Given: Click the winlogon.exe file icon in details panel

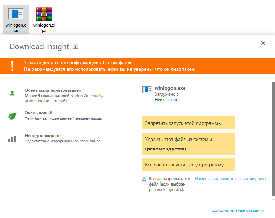Looking at the screenshot, I should (x=147, y=90).
